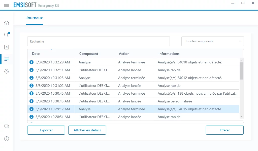The height and width of the screenshot is (151, 258).
Task: Click the log list scroll down arrow
Action: click(241, 117)
